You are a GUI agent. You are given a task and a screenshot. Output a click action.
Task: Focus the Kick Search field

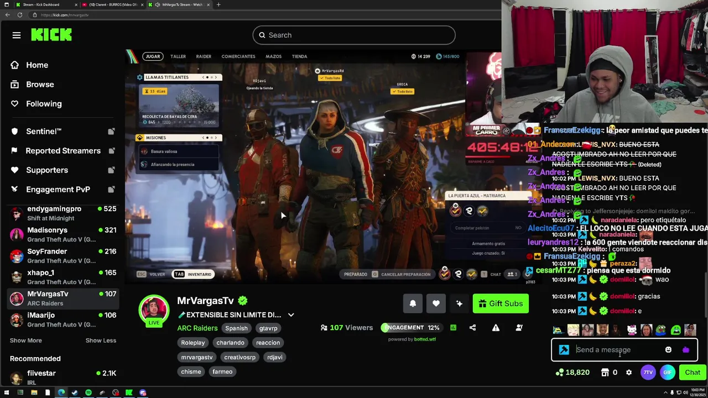coord(354,35)
